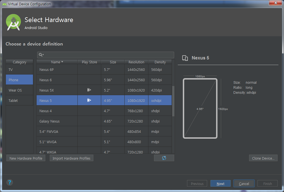
Task: Close the Virtual Device Configuration window
Action: point(276,3)
